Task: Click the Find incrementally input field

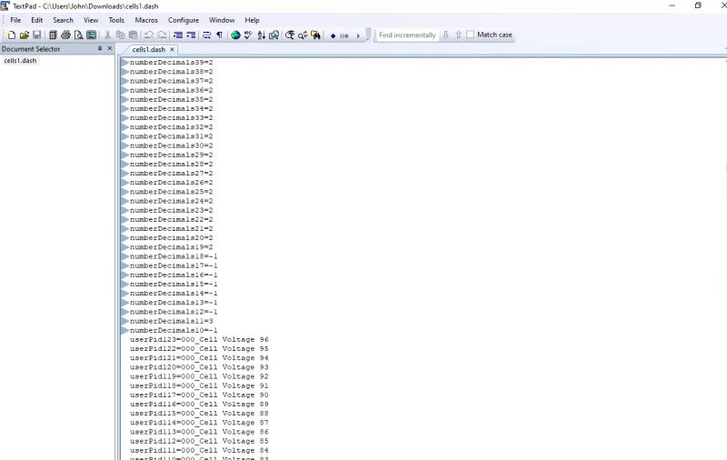Action: point(406,35)
